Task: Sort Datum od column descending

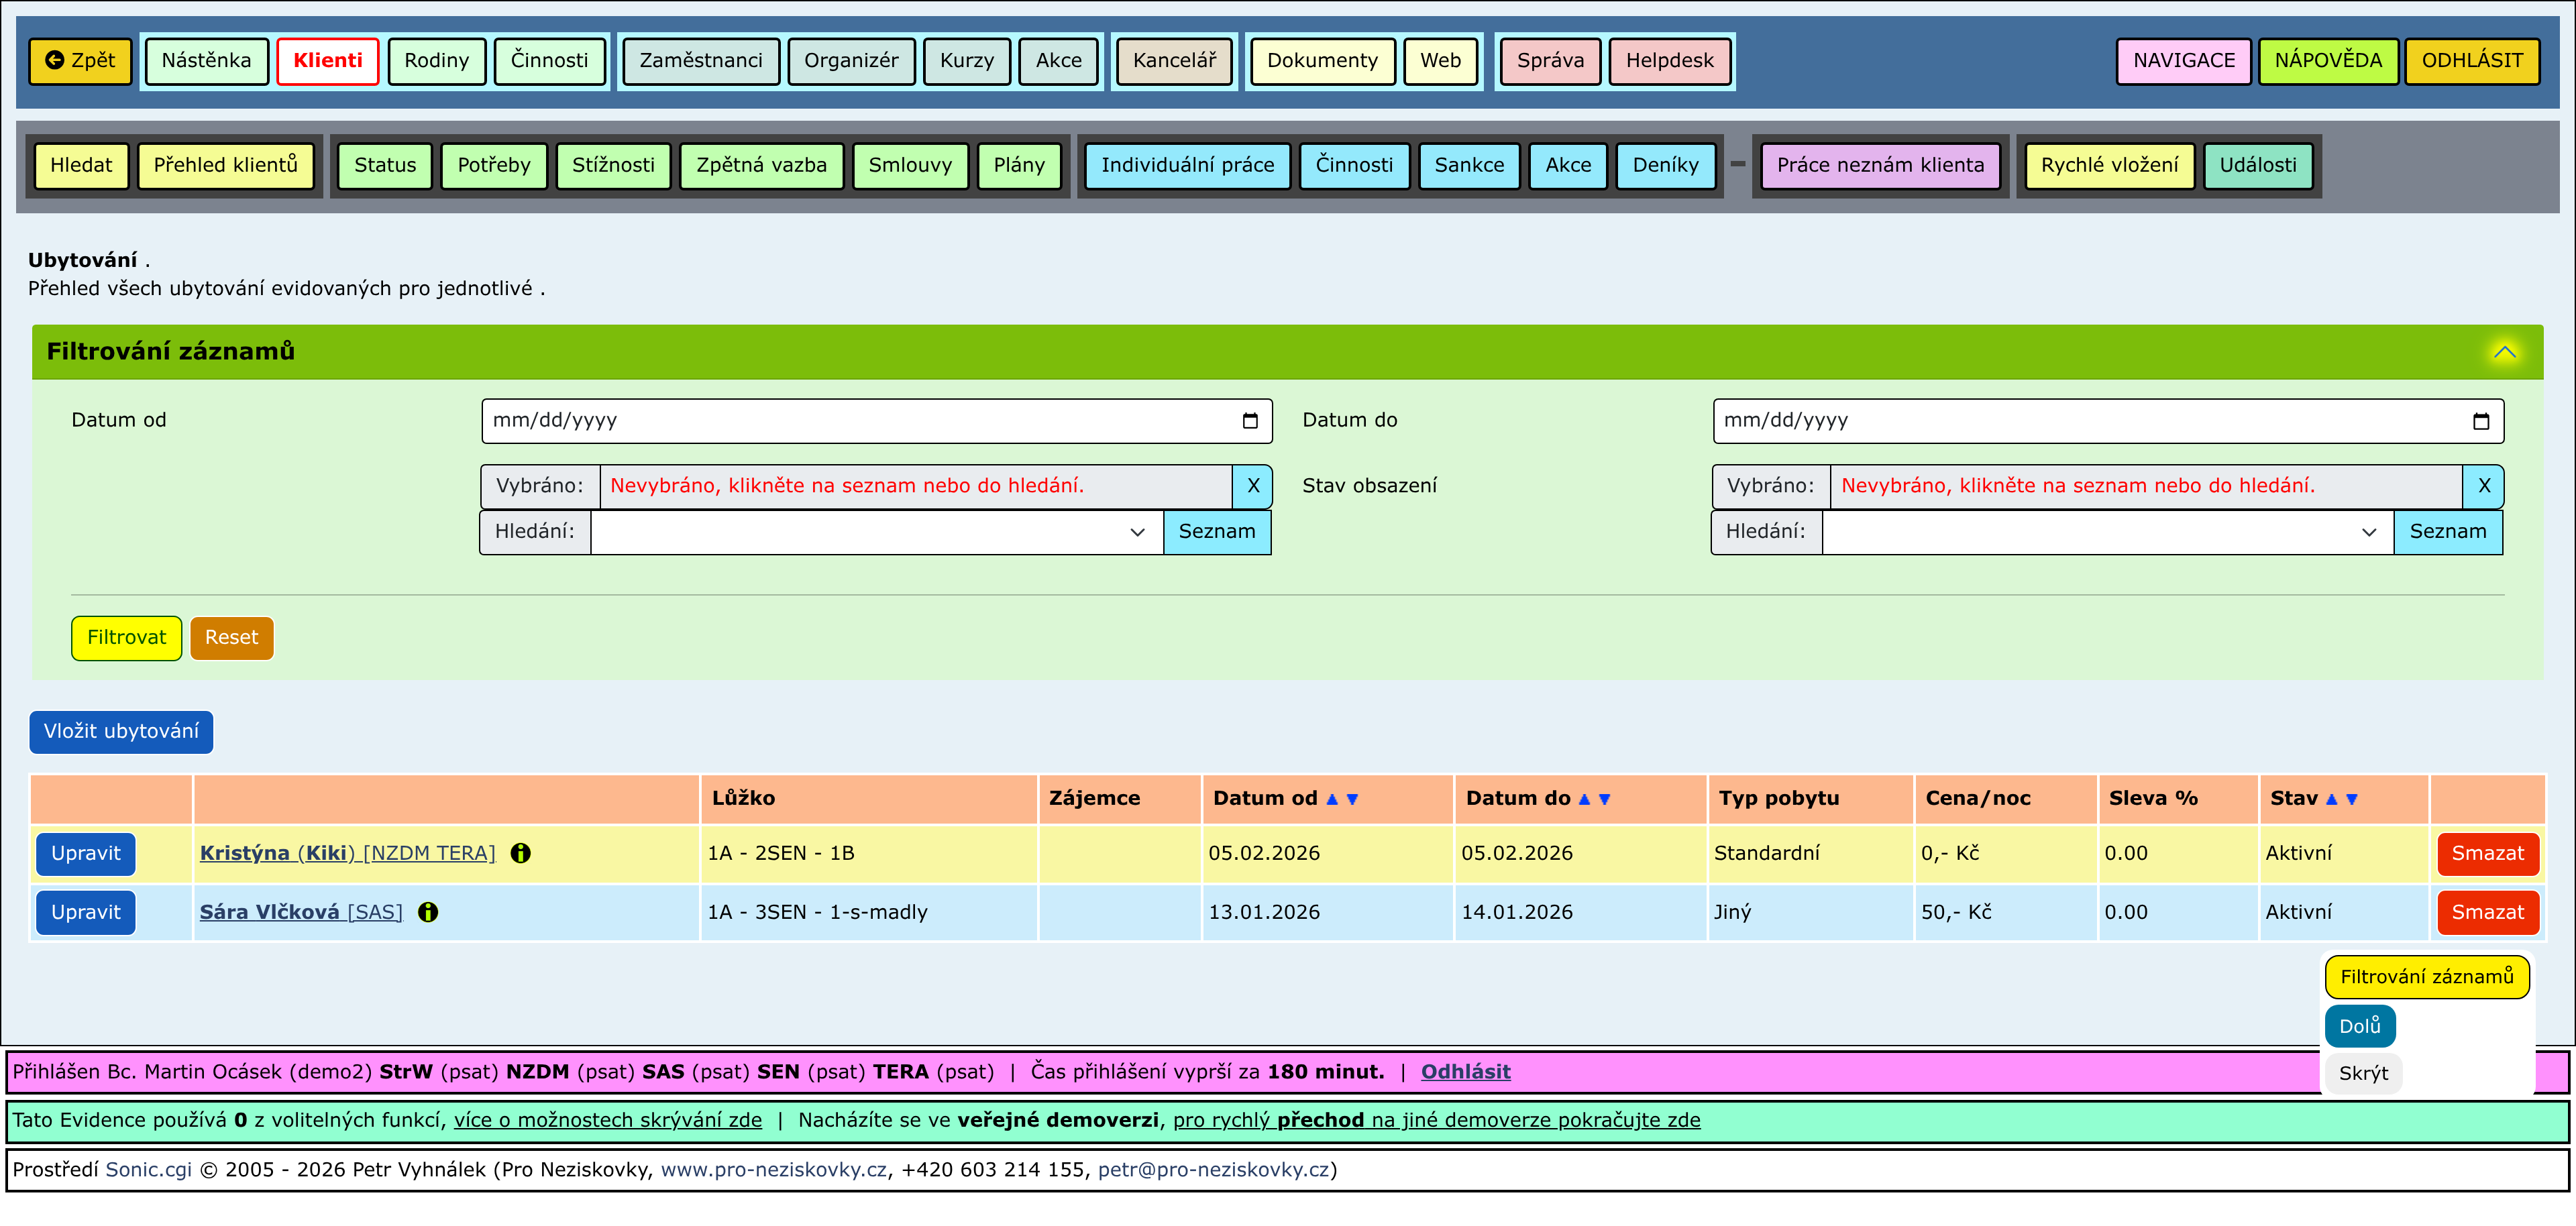Action: 1352,799
